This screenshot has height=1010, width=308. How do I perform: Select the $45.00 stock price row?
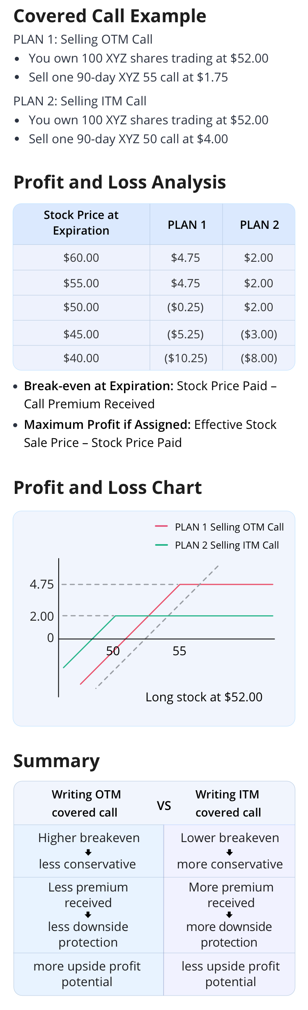81,334
